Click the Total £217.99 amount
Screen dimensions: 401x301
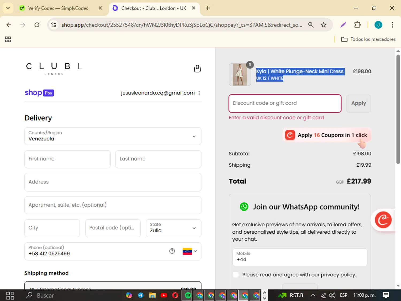point(359,181)
